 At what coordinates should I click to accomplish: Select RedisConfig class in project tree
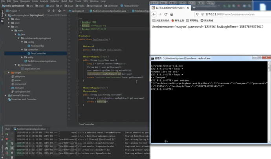(x=37, y=46)
